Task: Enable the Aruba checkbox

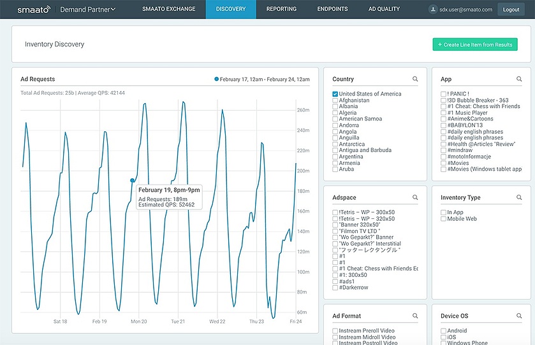Action: click(335, 169)
